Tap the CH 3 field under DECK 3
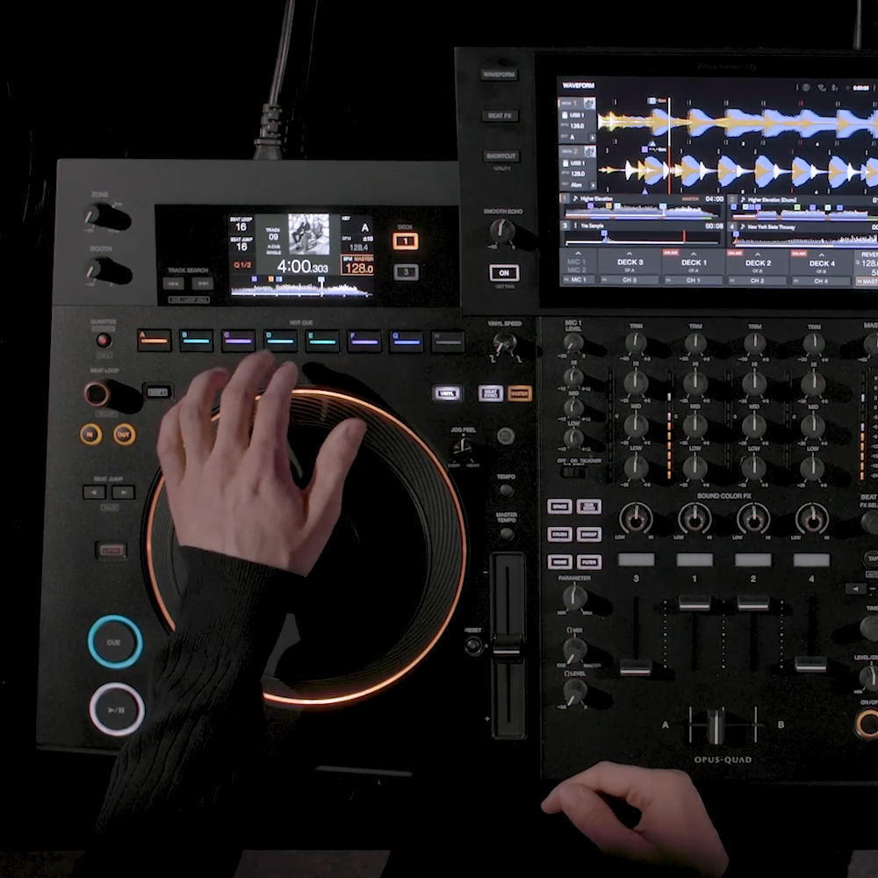The height and width of the screenshot is (878, 878). [x=630, y=280]
